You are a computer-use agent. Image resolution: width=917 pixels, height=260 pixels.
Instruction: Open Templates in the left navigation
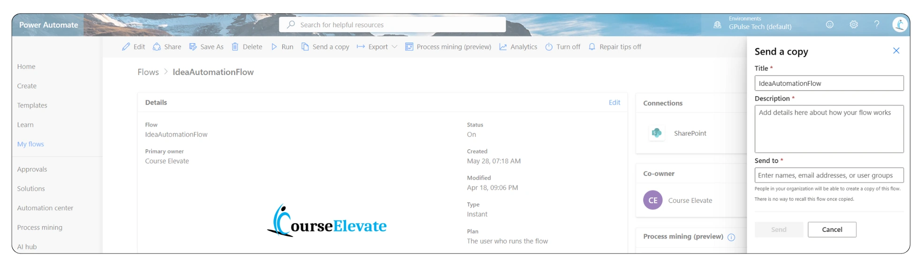[32, 105]
